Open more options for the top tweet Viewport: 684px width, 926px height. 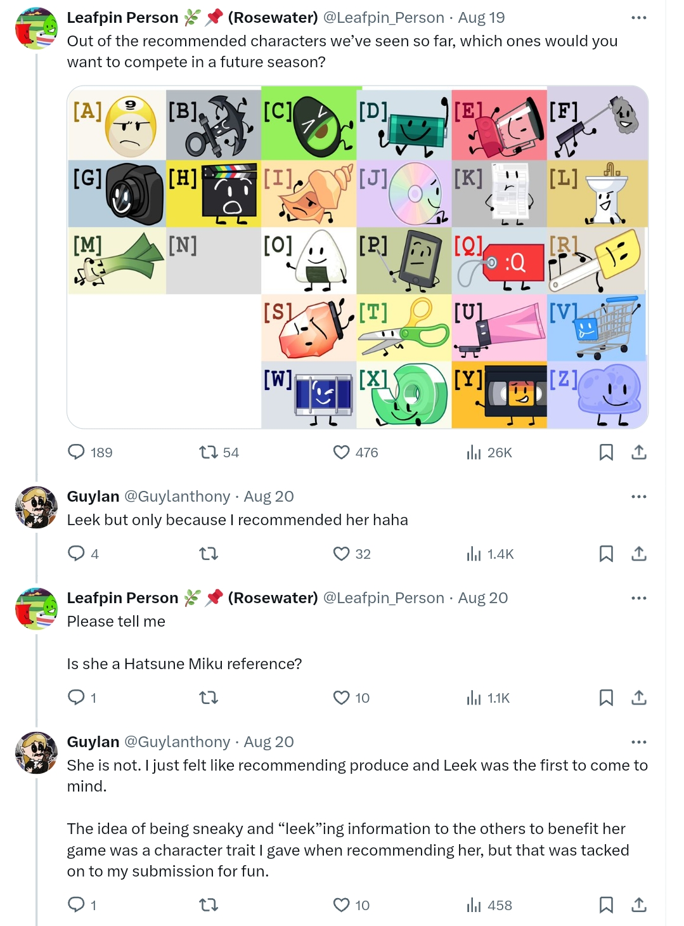pyautogui.click(x=639, y=18)
